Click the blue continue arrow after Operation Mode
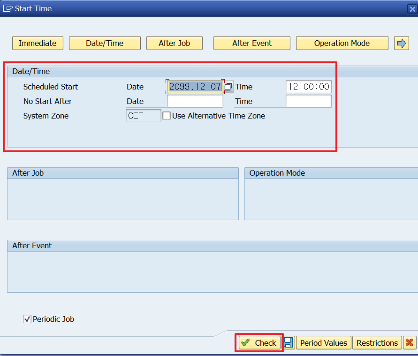Viewport: 418px width, 356px height. pyautogui.click(x=402, y=43)
